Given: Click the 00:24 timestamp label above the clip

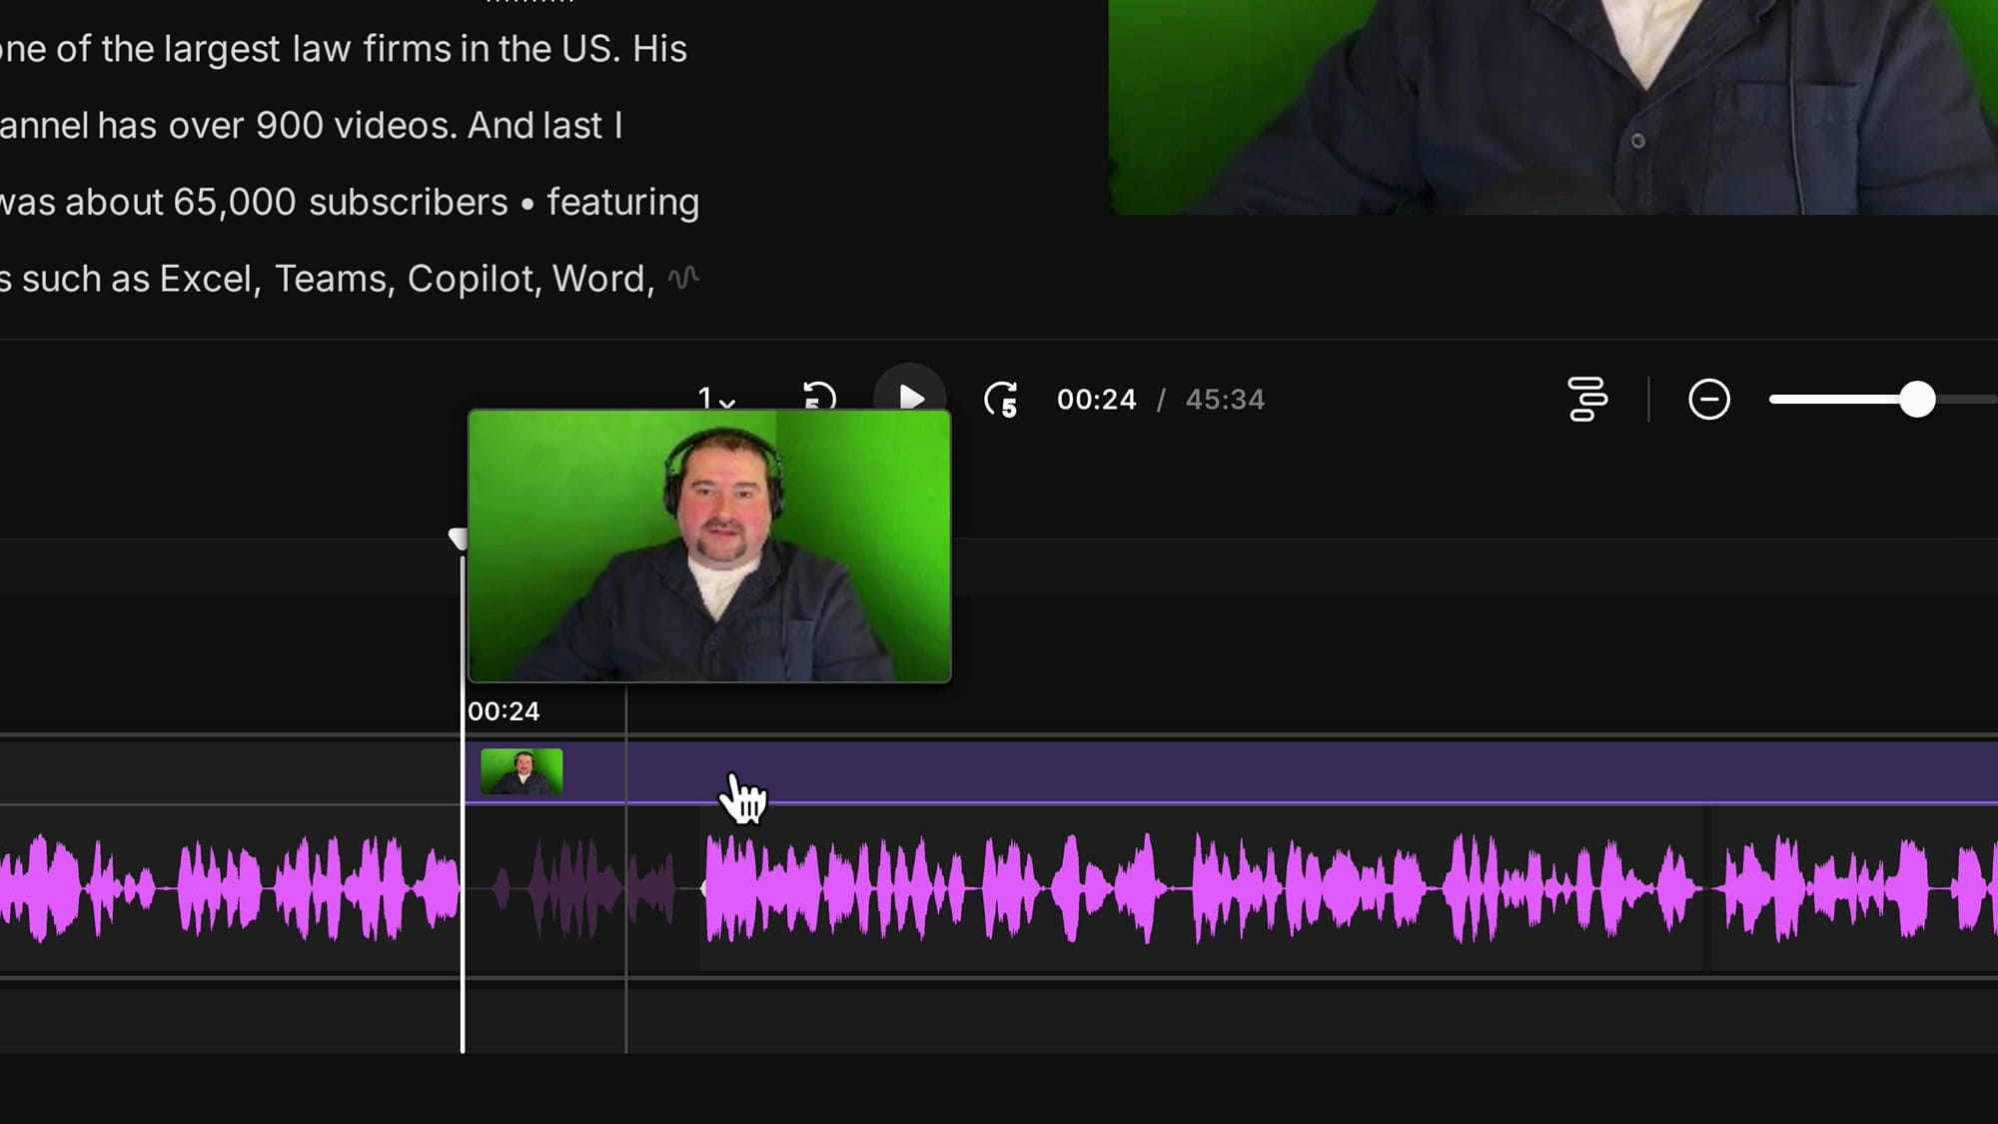Looking at the screenshot, I should pyautogui.click(x=502, y=710).
